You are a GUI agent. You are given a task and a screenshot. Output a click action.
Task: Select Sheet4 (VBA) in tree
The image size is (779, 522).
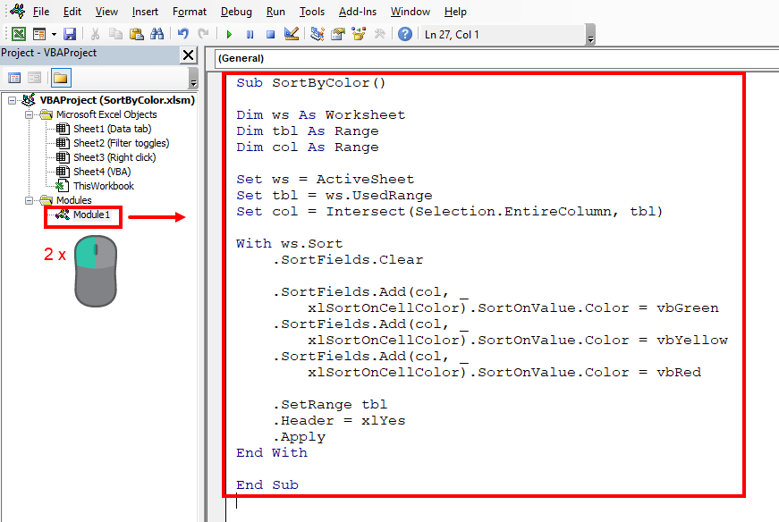pos(102,172)
